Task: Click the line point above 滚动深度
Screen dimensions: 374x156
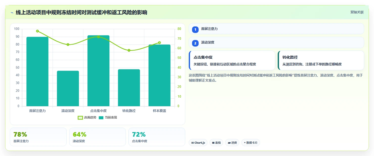Action: click(68, 45)
